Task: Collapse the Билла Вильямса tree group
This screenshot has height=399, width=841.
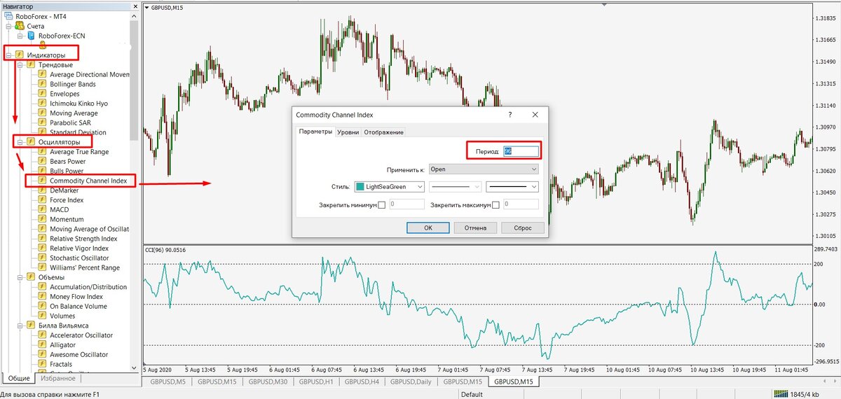Action: [20, 325]
